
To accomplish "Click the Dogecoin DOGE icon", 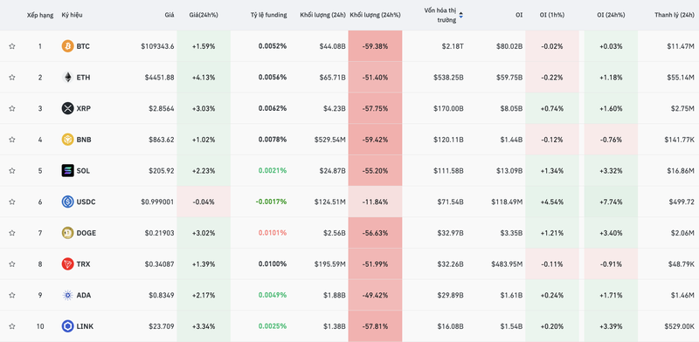I will point(68,233).
